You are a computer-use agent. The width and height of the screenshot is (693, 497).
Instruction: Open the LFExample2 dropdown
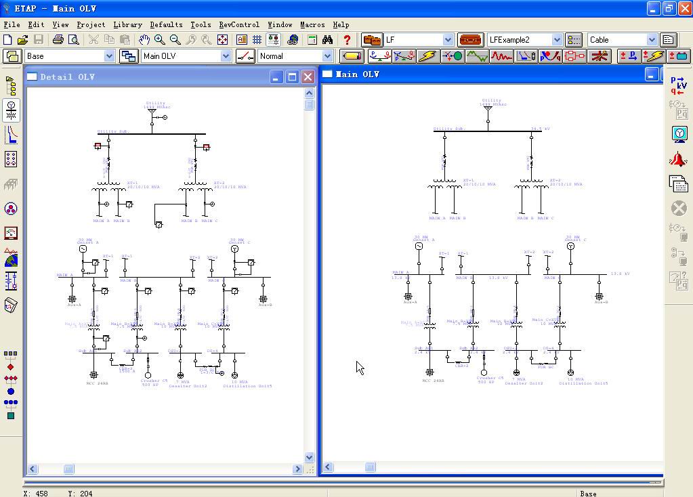click(557, 40)
